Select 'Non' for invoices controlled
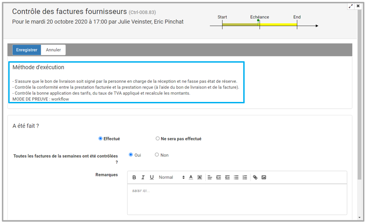 coord(157,155)
